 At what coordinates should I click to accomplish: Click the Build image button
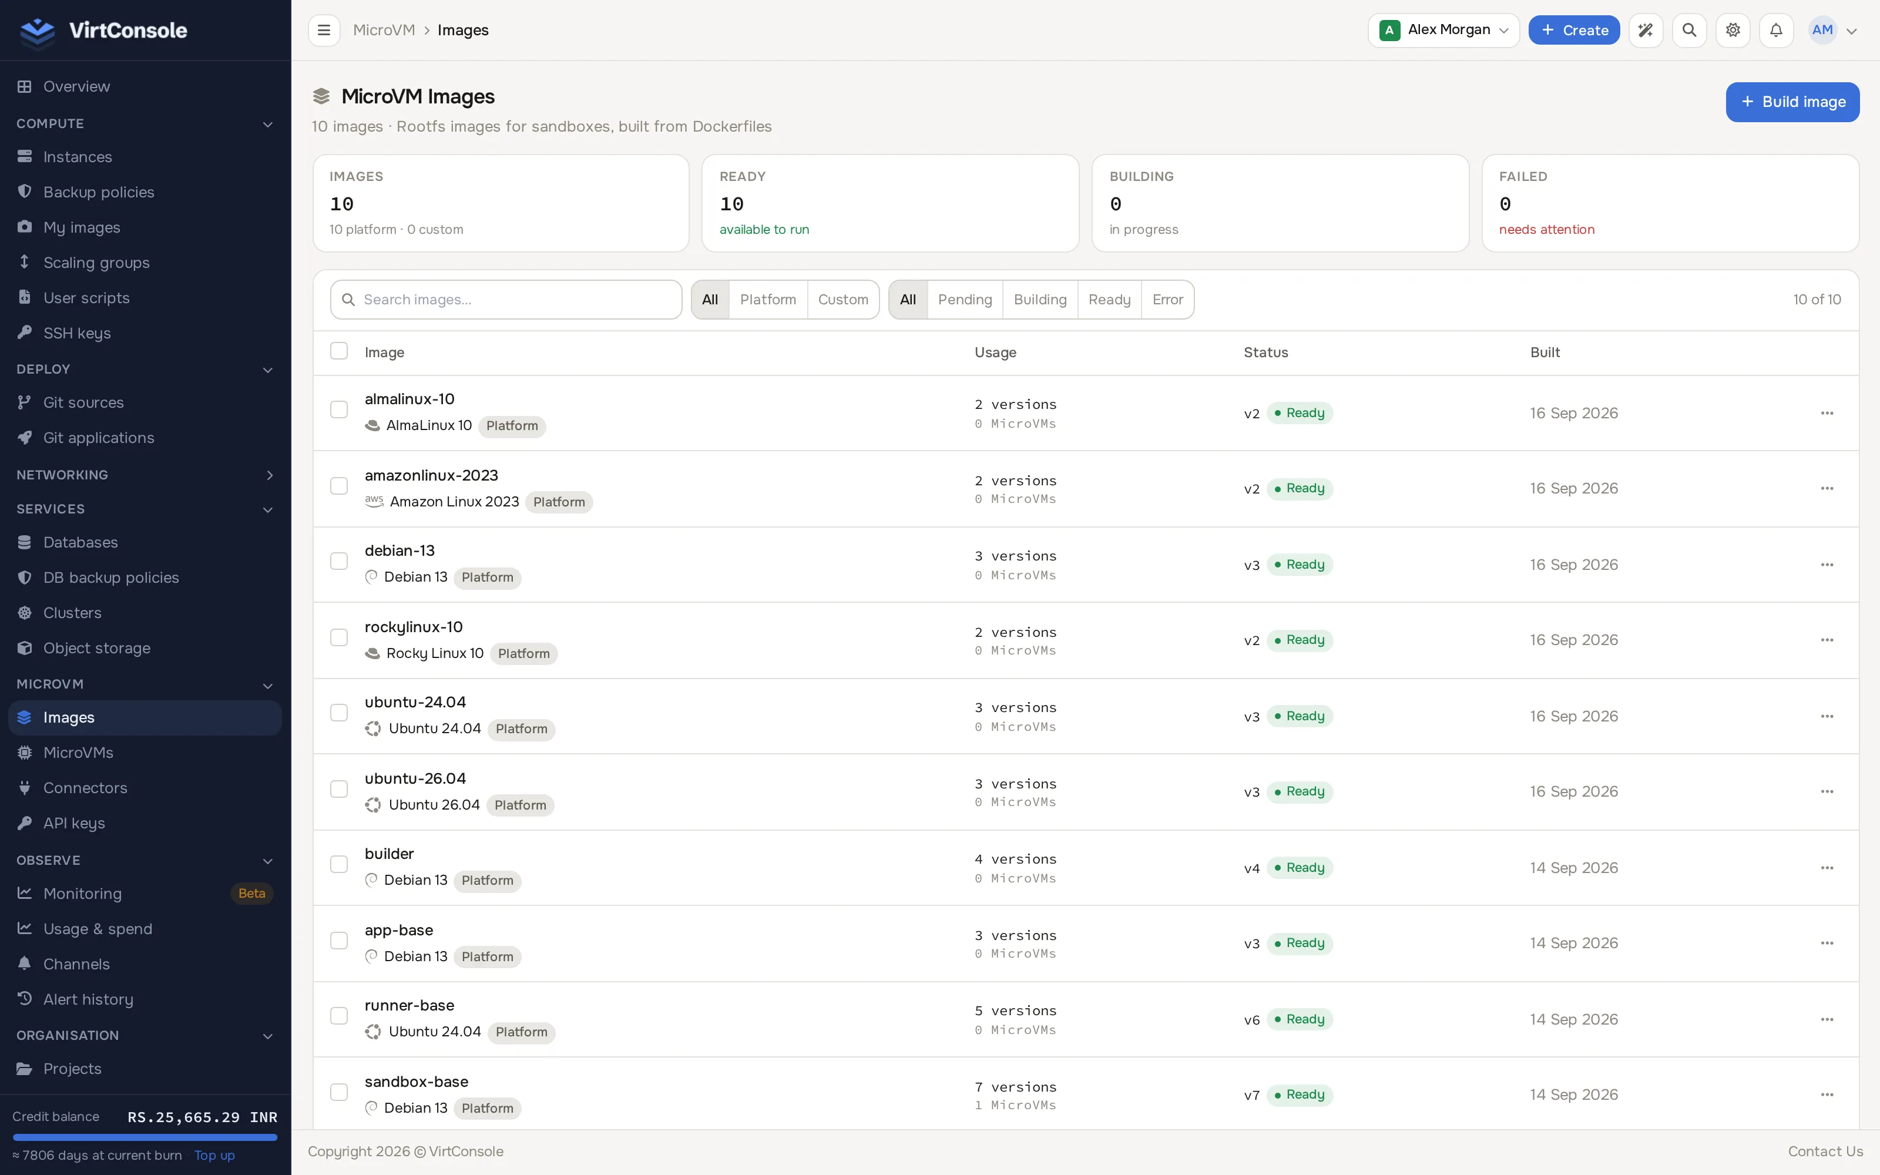[1792, 102]
